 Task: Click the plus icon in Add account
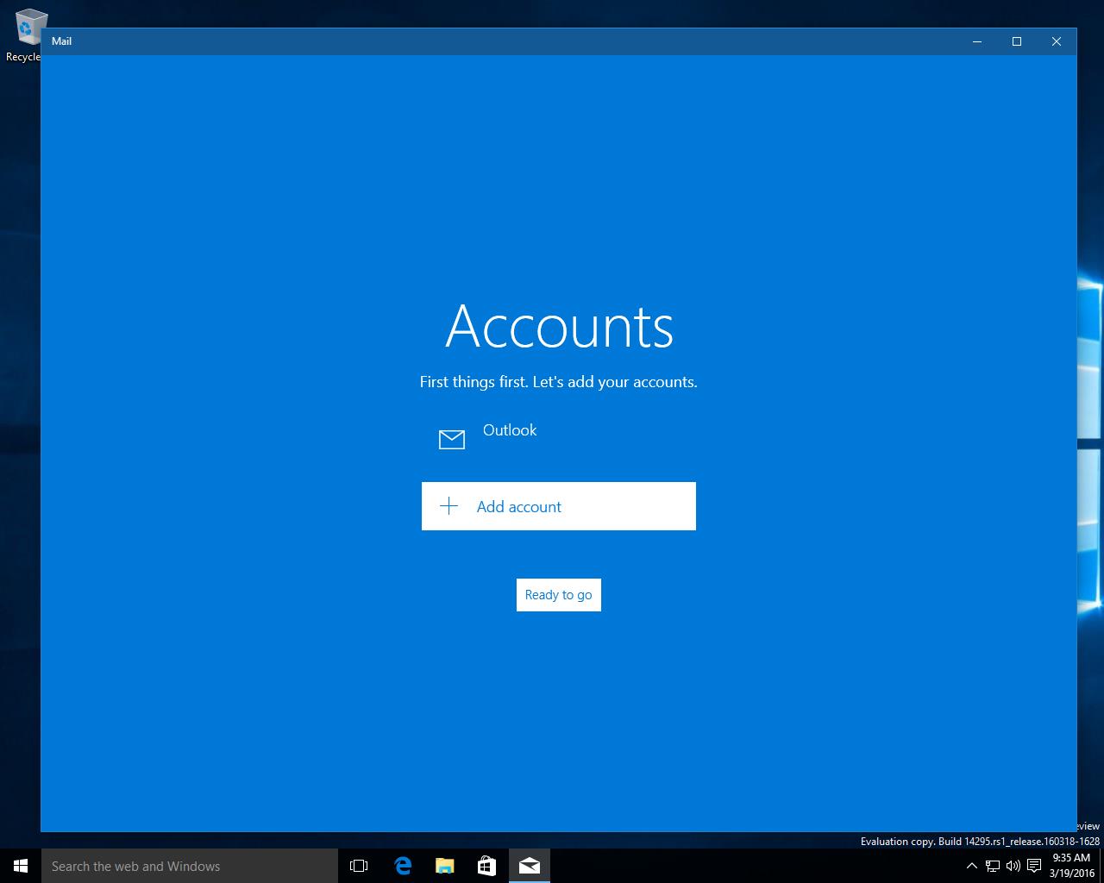[x=448, y=506]
